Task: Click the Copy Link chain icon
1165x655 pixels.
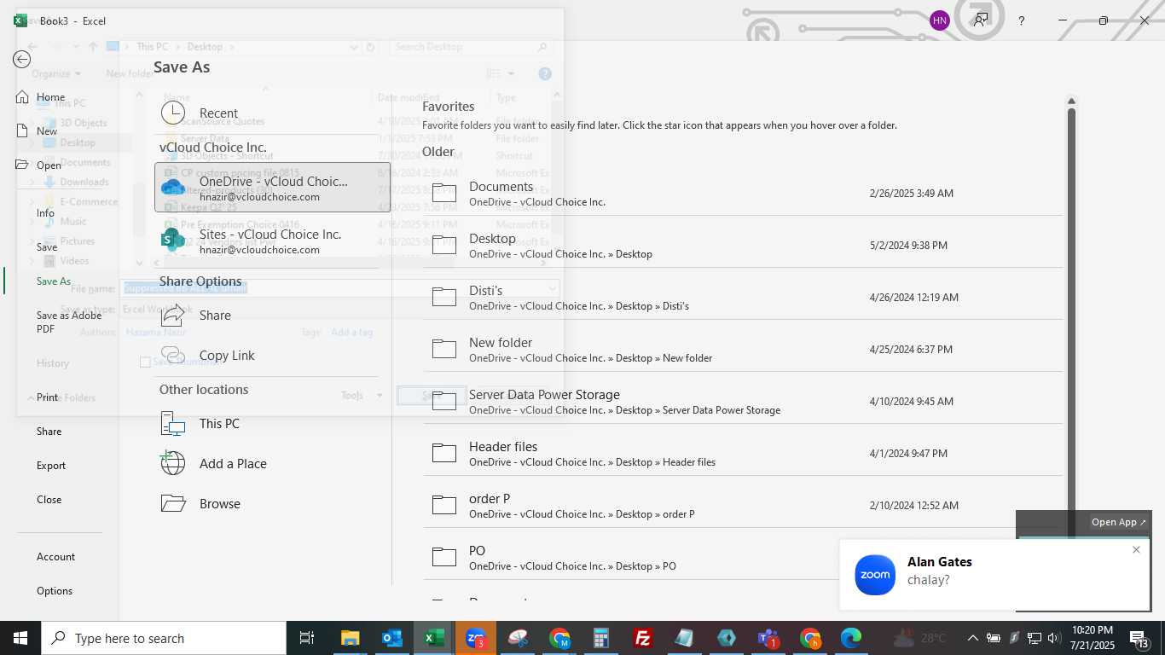Action: (173, 355)
